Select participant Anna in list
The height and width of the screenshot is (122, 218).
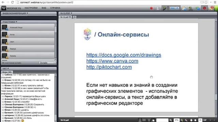point(28,35)
